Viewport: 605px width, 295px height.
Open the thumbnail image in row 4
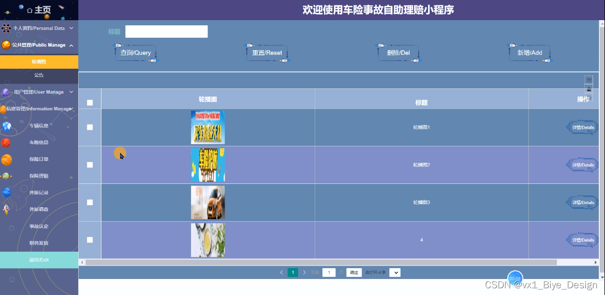[x=208, y=240]
